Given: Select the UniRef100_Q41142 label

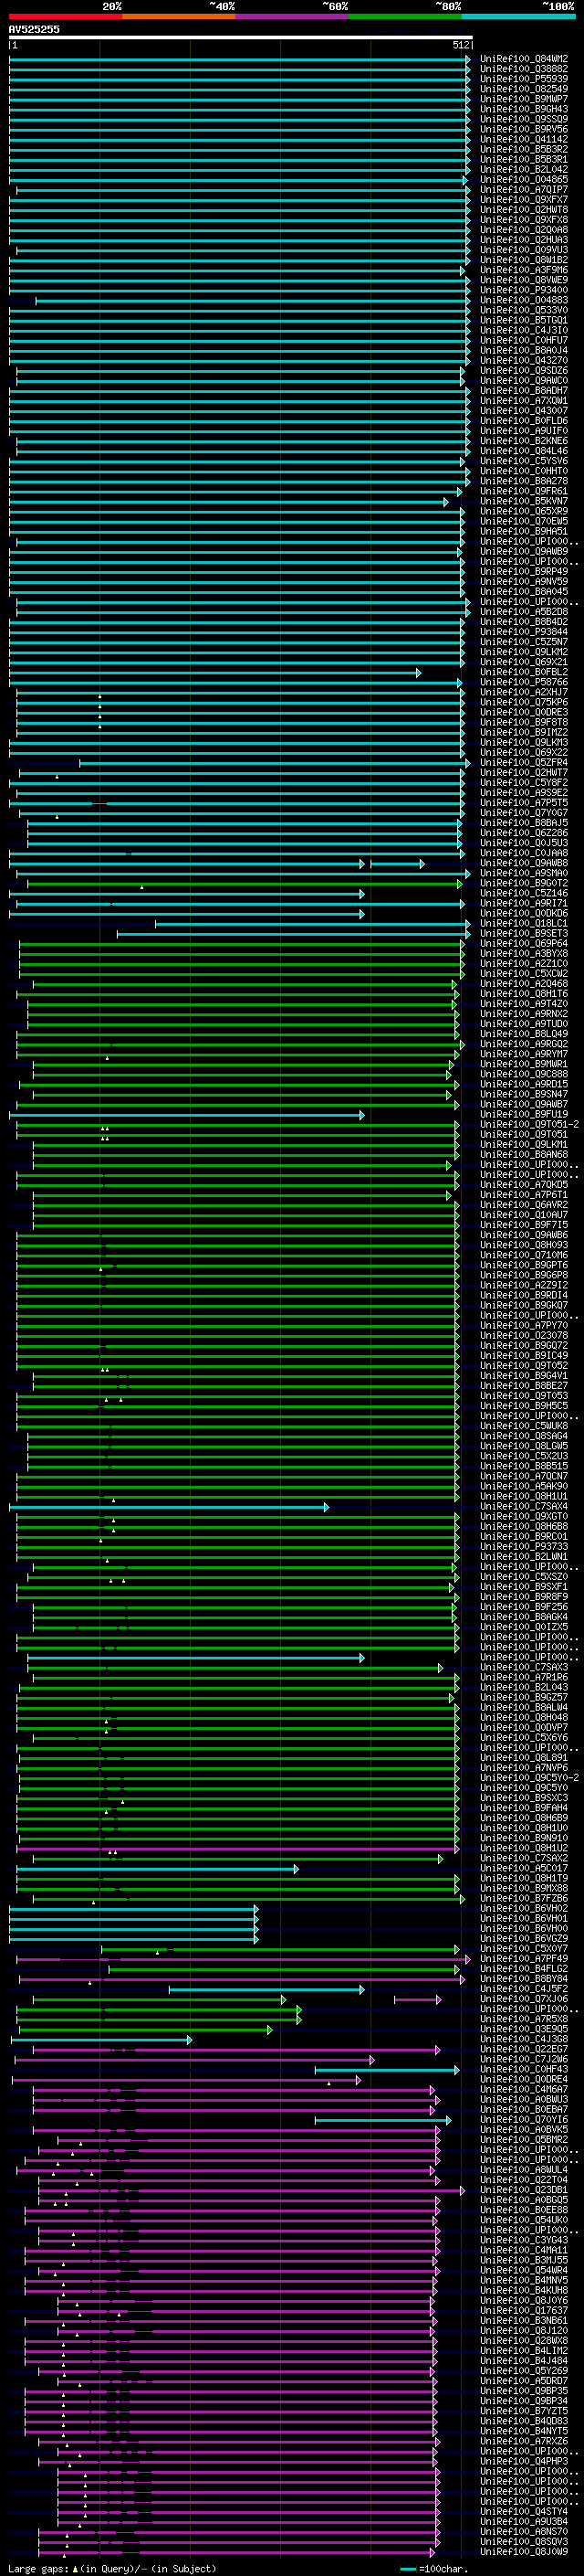Looking at the screenshot, I should (x=524, y=139).
